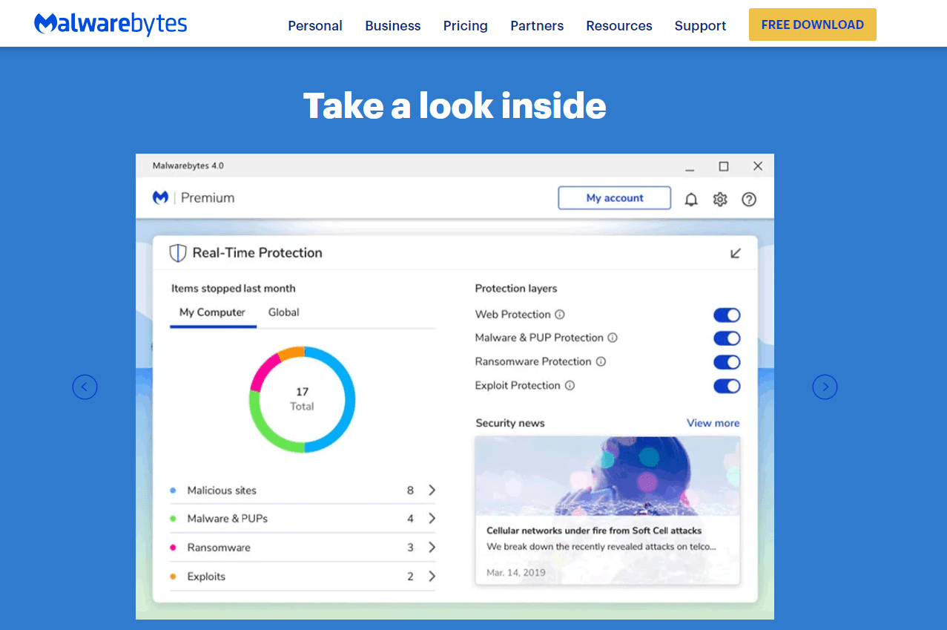Click the Exploits count 2
The height and width of the screenshot is (630, 947).
[410, 577]
